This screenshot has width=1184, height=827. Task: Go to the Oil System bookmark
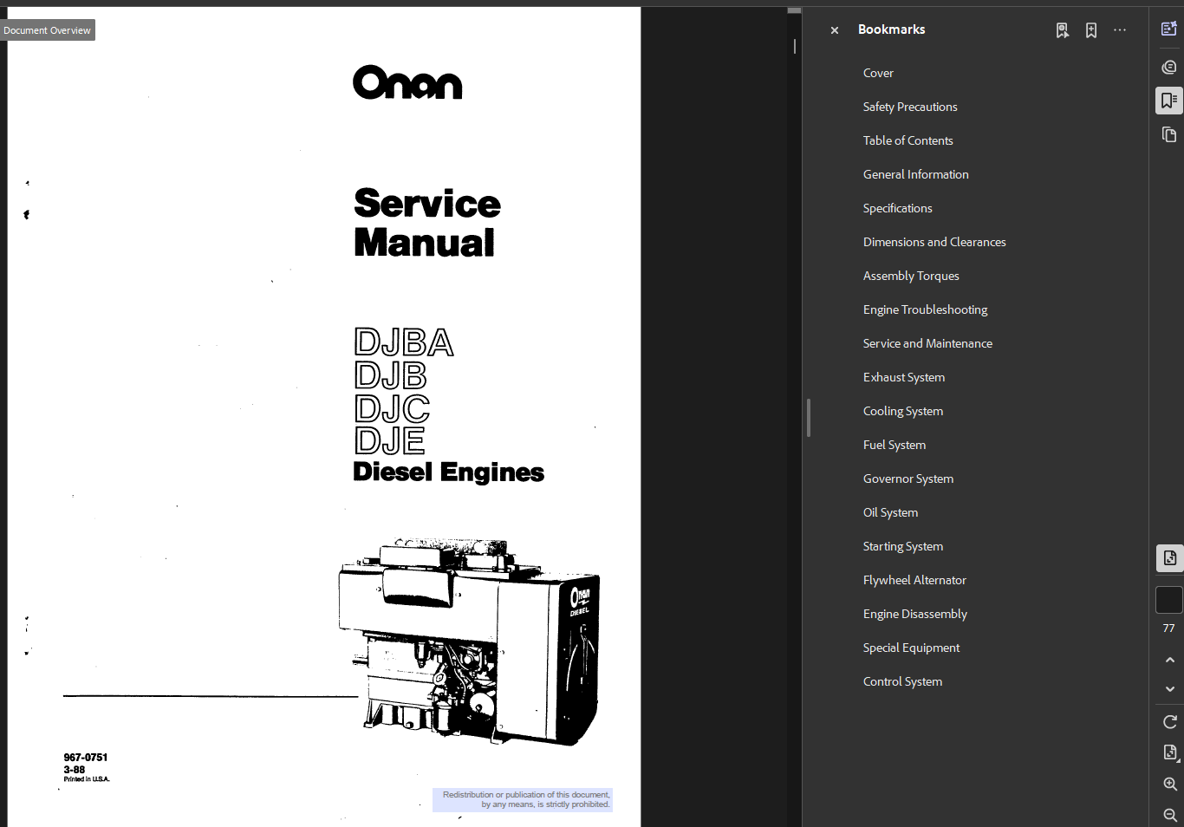890,512
